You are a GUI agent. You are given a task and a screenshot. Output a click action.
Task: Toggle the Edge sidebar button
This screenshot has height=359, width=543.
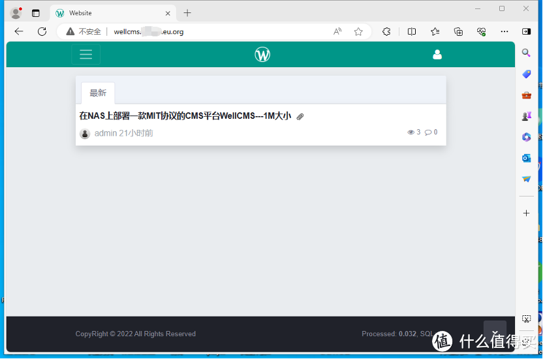click(527, 31)
